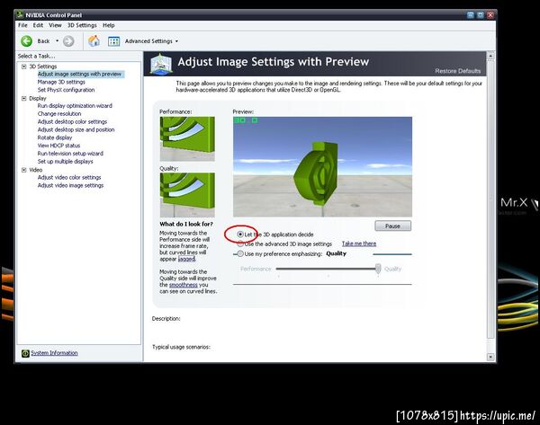Open the Back history dropdown arrow
540x425 pixels.
tap(58, 41)
